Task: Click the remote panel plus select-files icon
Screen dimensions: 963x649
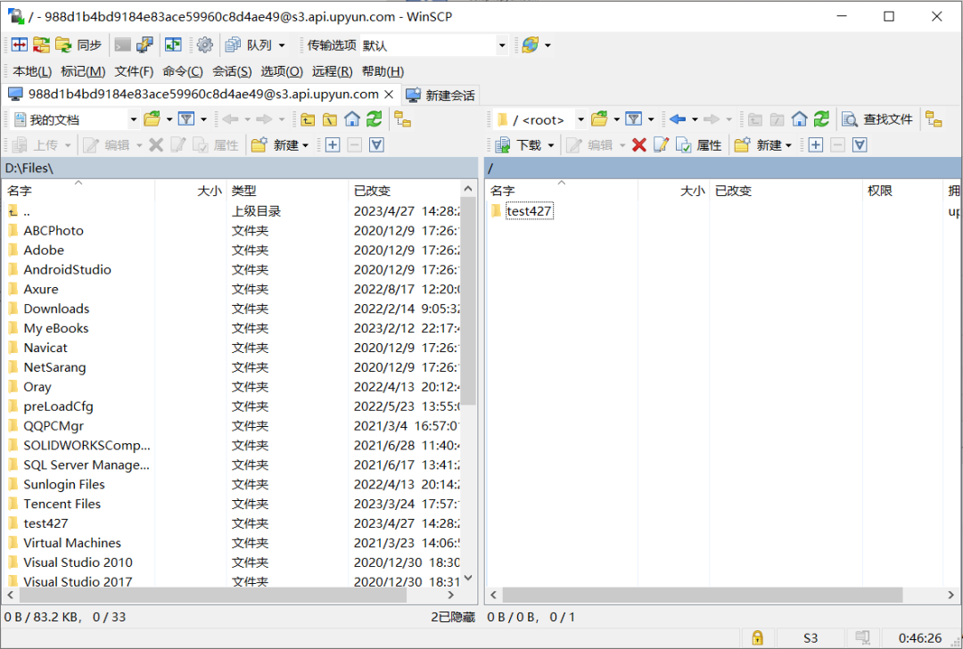Action: (x=816, y=145)
